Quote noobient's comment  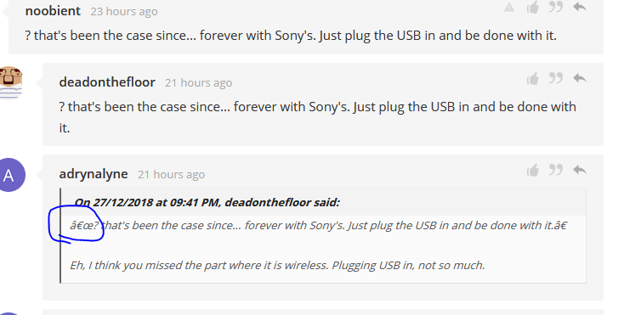(x=555, y=6)
